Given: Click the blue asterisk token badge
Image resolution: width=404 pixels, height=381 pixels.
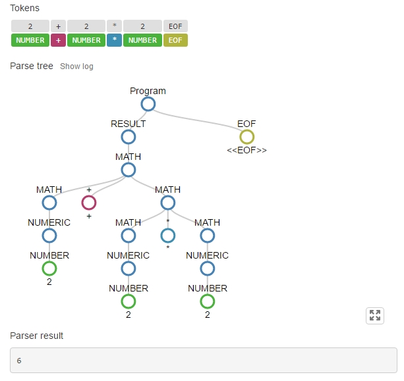Looking at the screenshot, I should click(x=114, y=40).
